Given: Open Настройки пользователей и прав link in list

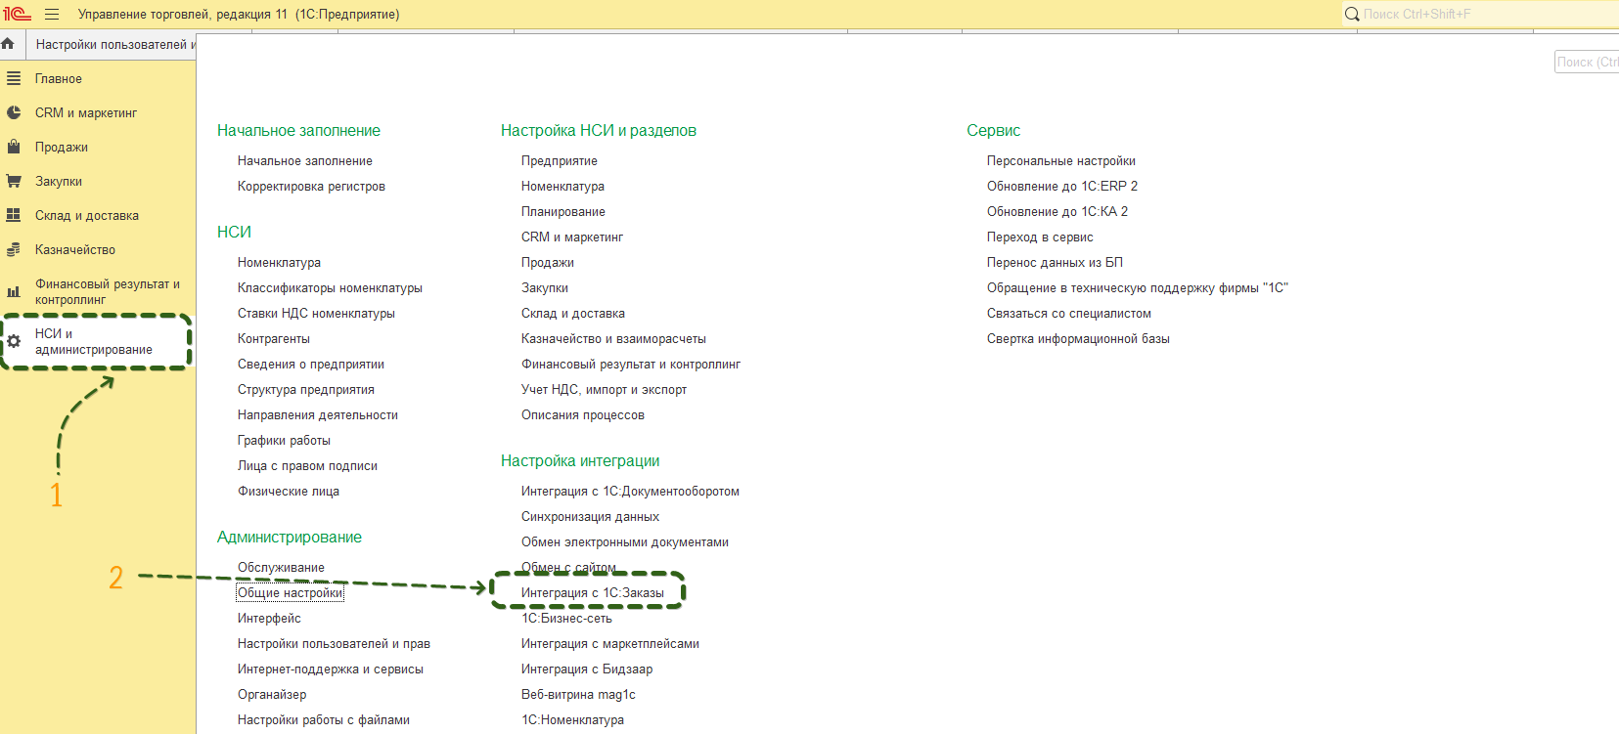Looking at the screenshot, I should coord(334,643).
